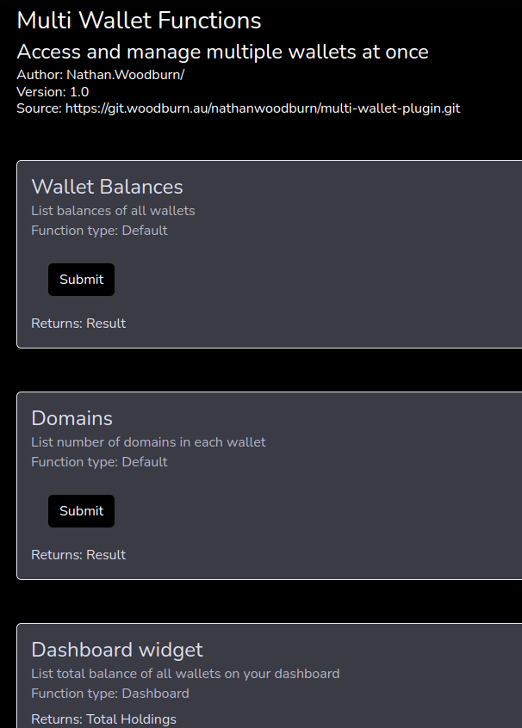Viewport: 522px width, 728px height.
Task: Click Function type Default under Domains
Action: [x=99, y=462]
